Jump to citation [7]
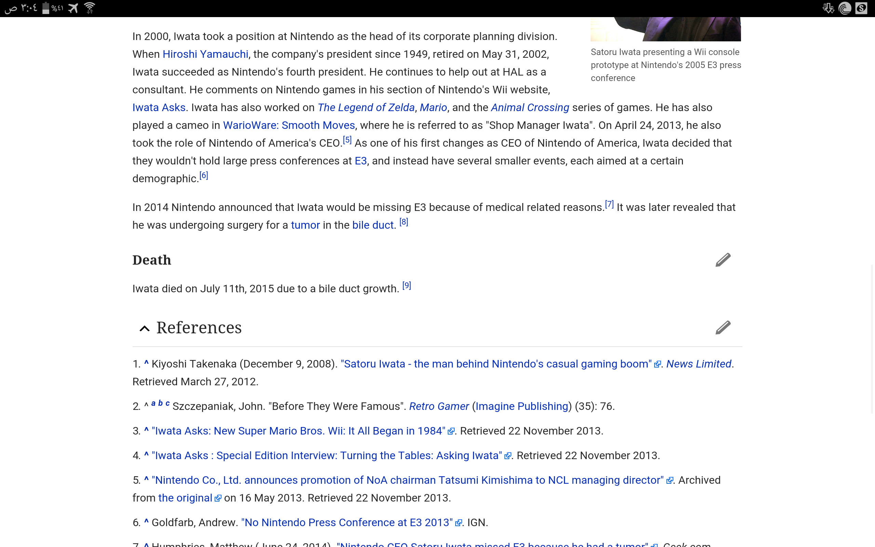The width and height of the screenshot is (875, 547). pyautogui.click(x=609, y=204)
